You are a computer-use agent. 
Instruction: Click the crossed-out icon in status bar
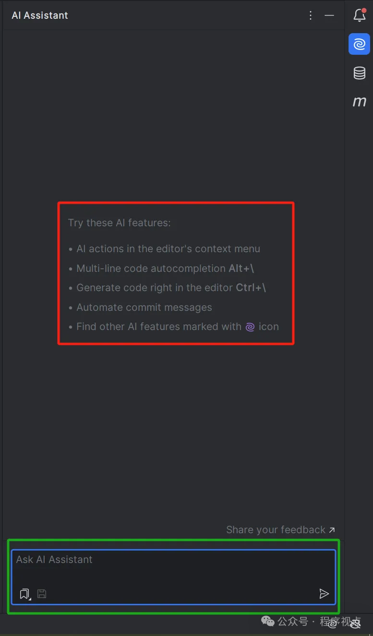pos(355,624)
